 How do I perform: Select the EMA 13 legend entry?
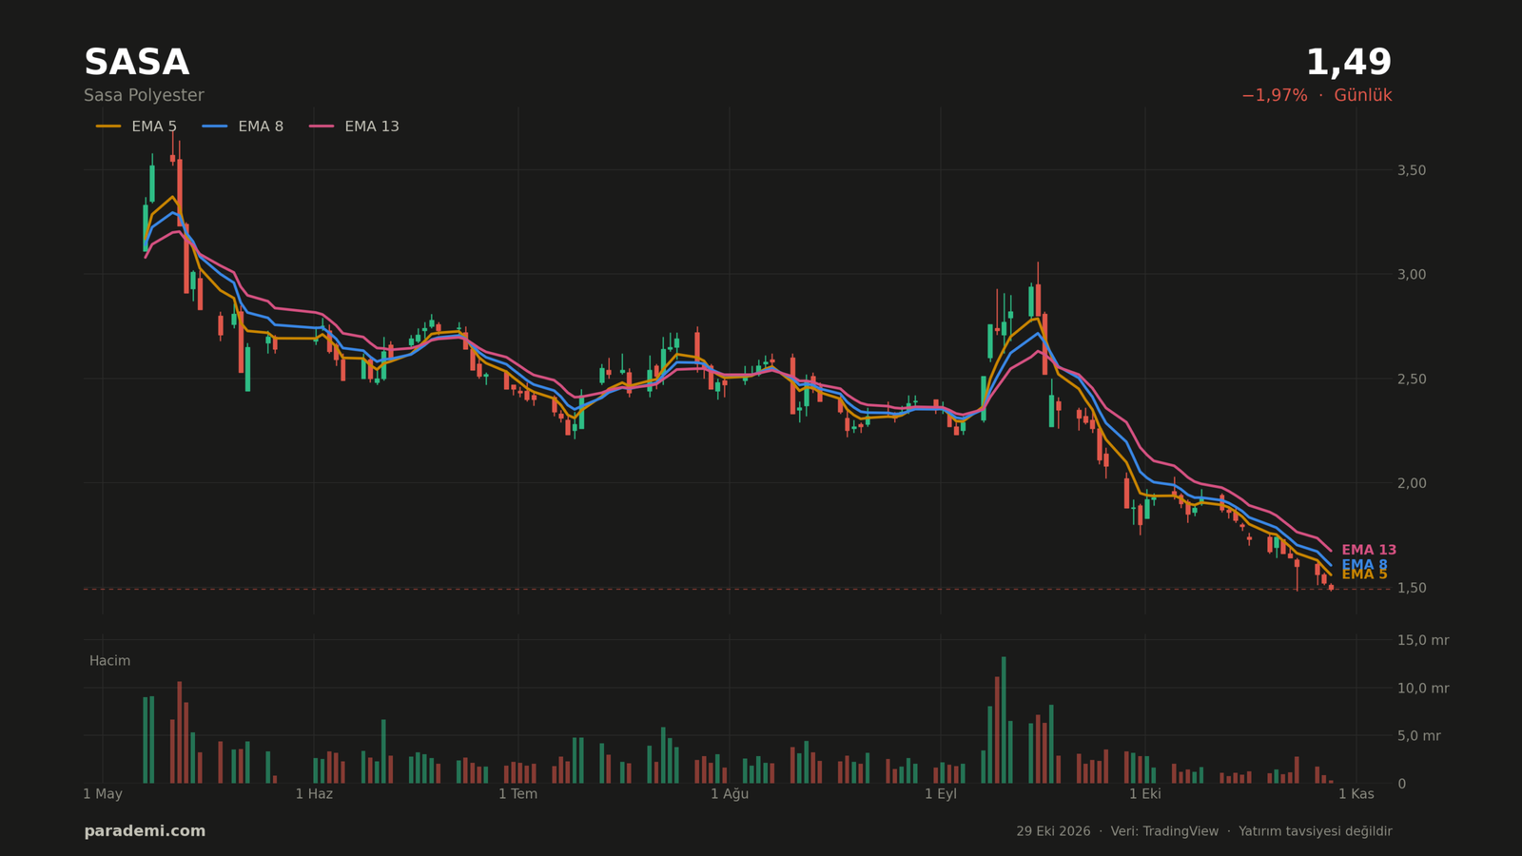click(354, 126)
